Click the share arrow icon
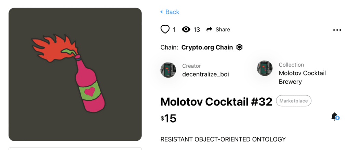The width and height of the screenshot is (350, 150). (x=210, y=29)
